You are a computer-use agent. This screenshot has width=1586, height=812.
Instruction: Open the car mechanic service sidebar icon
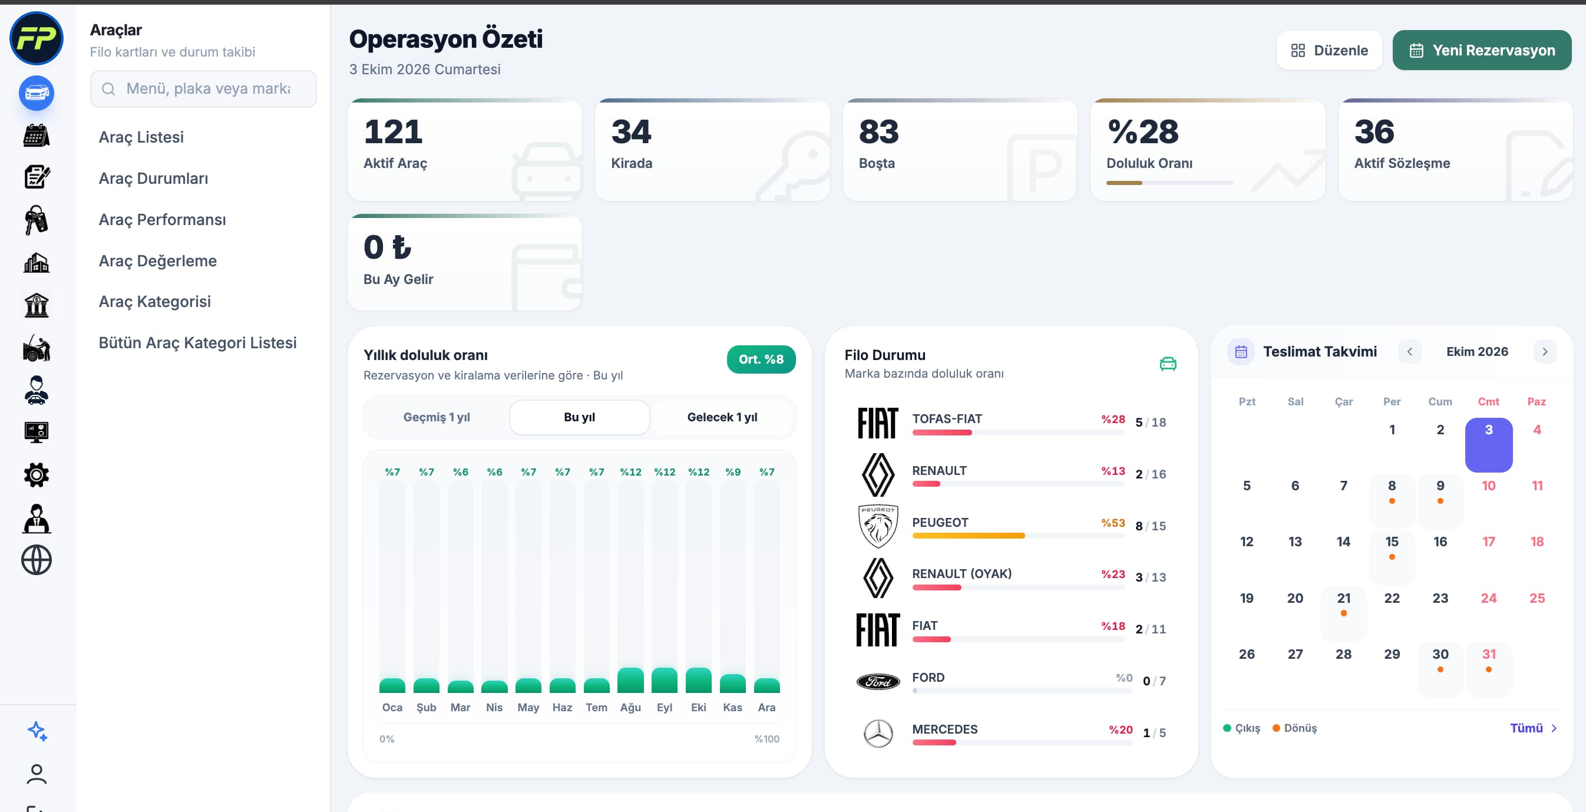37,348
